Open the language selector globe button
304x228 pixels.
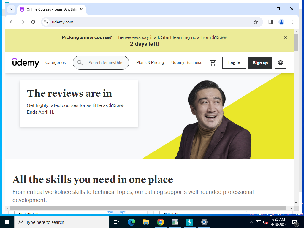pos(280,63)
